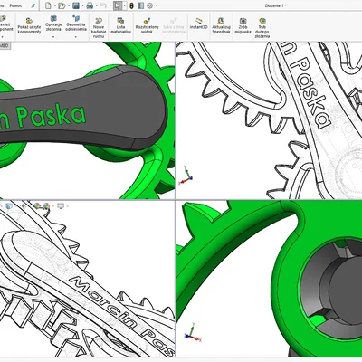
Task: Click the Undo icon
Action: point(103,5)
